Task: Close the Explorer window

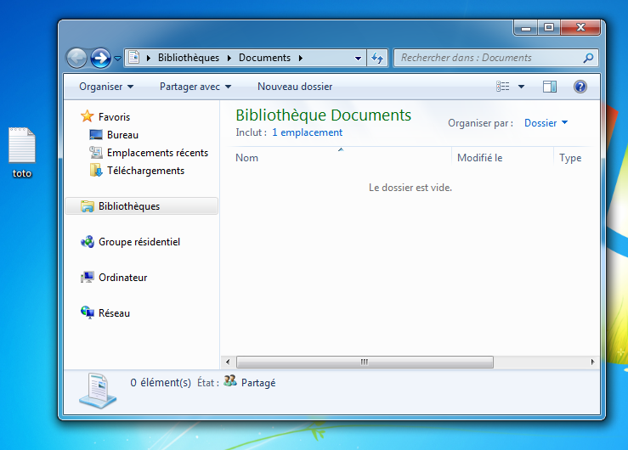Action: click(x=580, y=28)
